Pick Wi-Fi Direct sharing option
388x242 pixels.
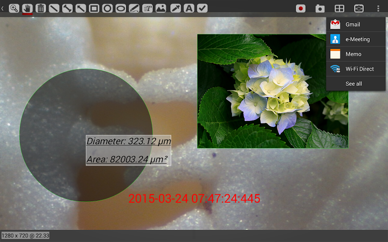click(x=356, y=69)
